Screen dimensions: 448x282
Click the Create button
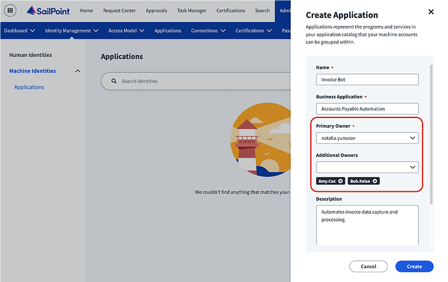pos(414,266)
